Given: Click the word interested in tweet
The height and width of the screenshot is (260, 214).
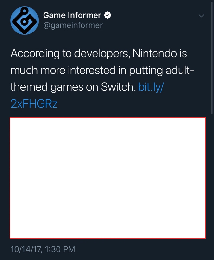Looking at the screenshot, I should [92, 70].
